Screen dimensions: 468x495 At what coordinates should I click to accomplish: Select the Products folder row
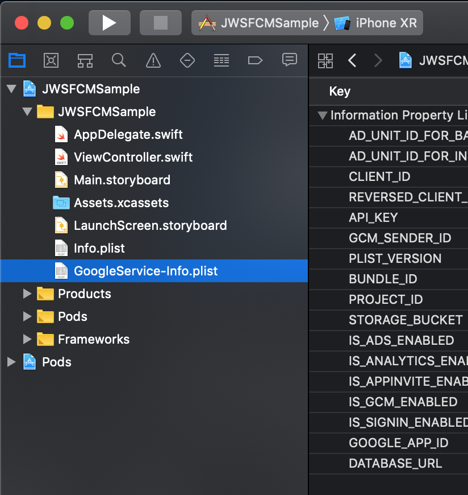coord(154,294)
